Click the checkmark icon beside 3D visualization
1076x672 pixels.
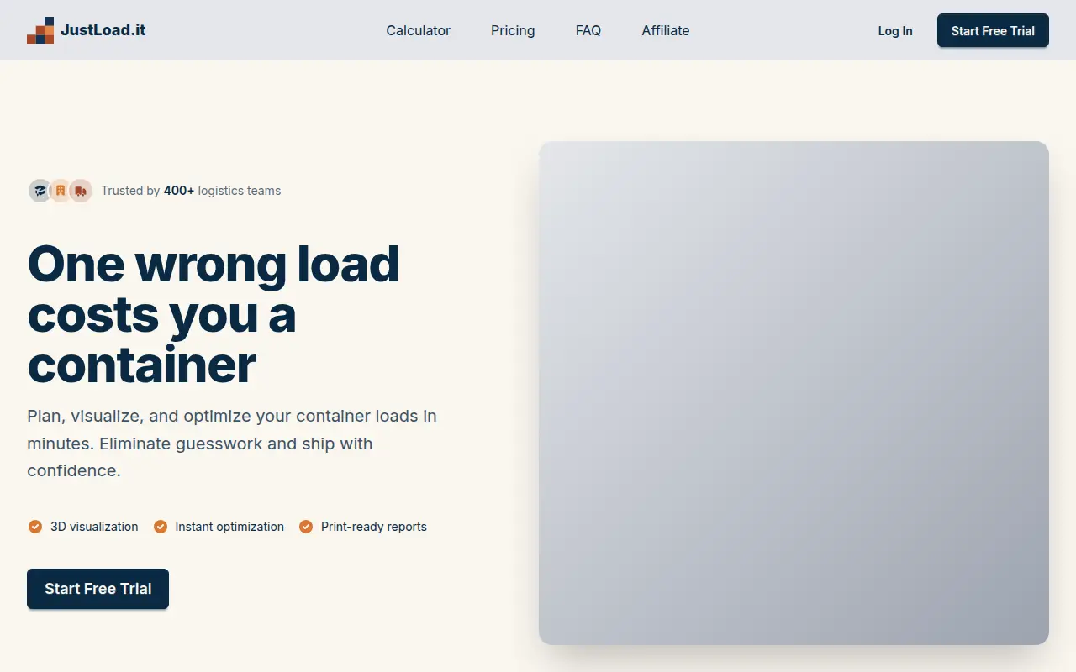tap(35, 527)
